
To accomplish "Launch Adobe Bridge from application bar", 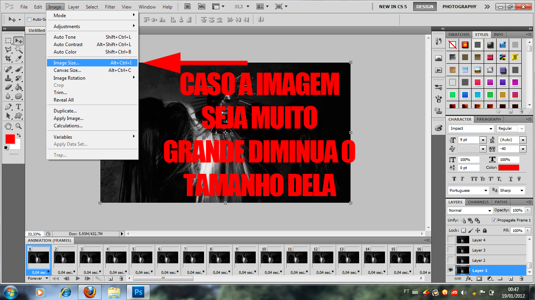I will click(x=188, y=7).
